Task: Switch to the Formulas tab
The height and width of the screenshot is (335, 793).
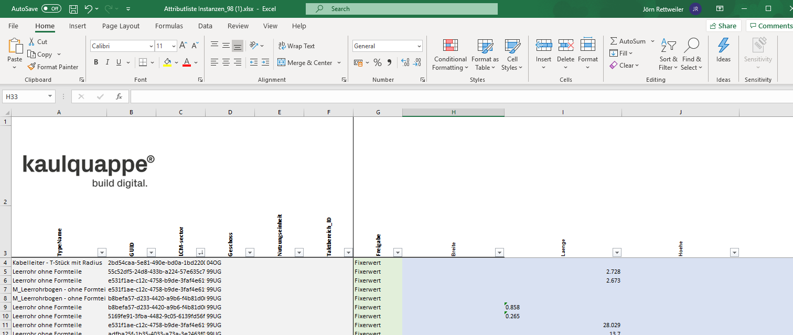Action: (x=169, y=26)
